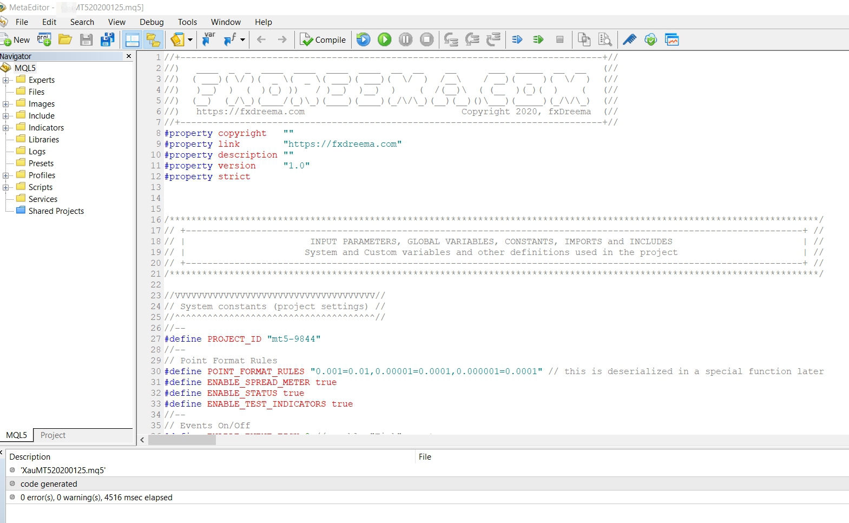Close the Navigator panel
849x523 pixels.
coord(129,56)
